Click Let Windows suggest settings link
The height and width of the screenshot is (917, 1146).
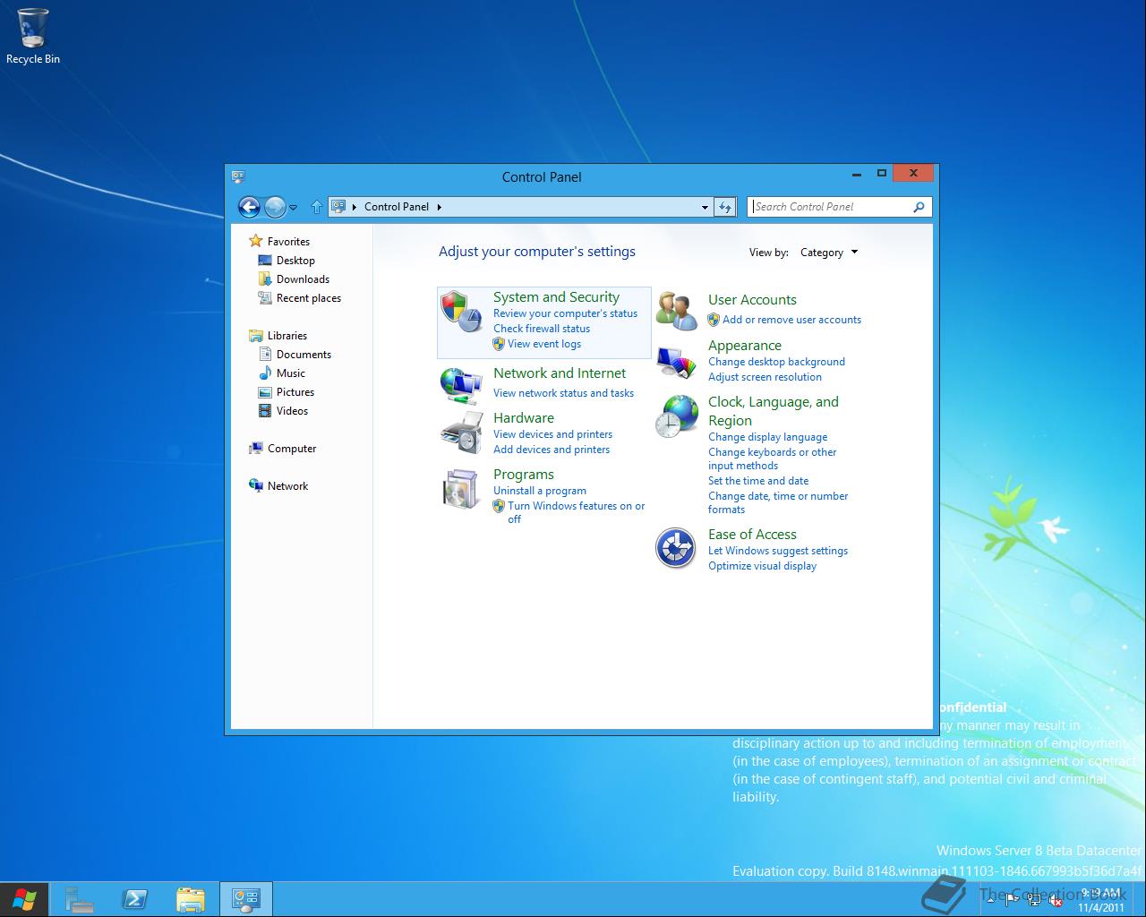[778, 551]
